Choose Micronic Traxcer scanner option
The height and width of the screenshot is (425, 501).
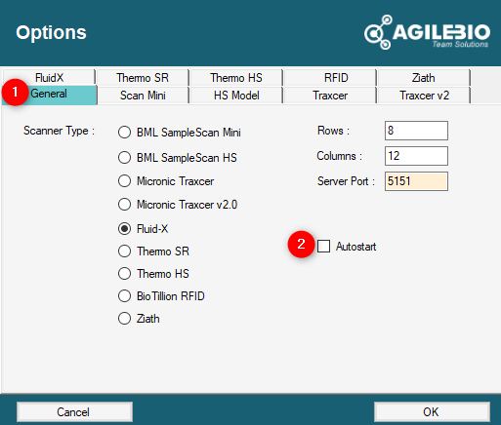pyautogui.click(x=124, y=181)
